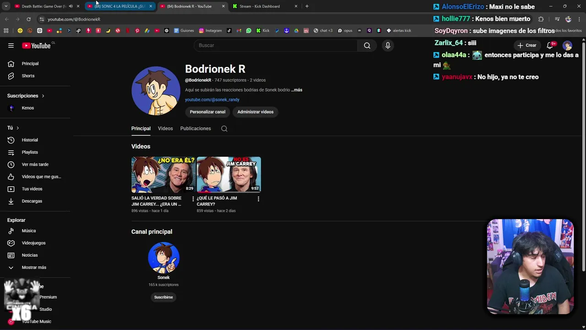Select the Principal channel tab

[x=141, y=129]
